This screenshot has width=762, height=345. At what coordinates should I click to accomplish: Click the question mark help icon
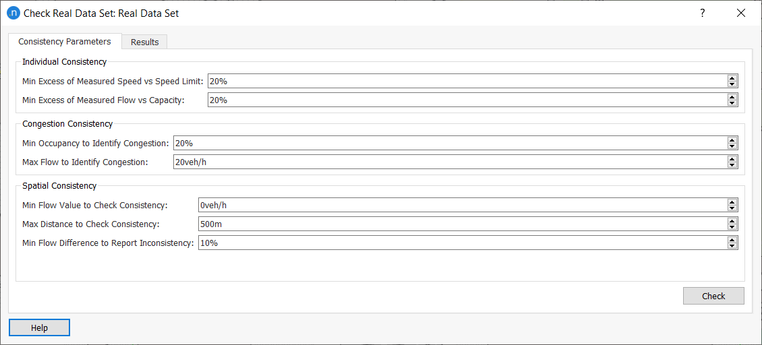tap(702, 13)
